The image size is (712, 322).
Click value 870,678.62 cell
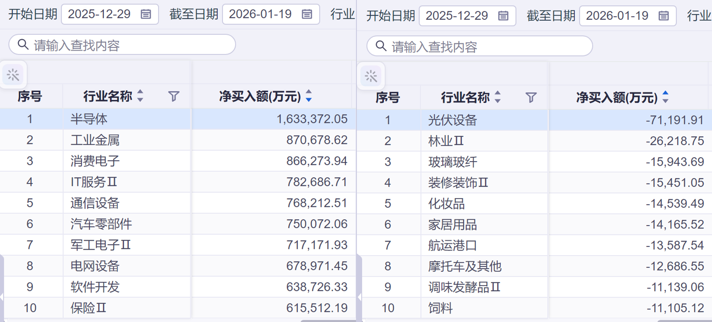pos(274,140)
